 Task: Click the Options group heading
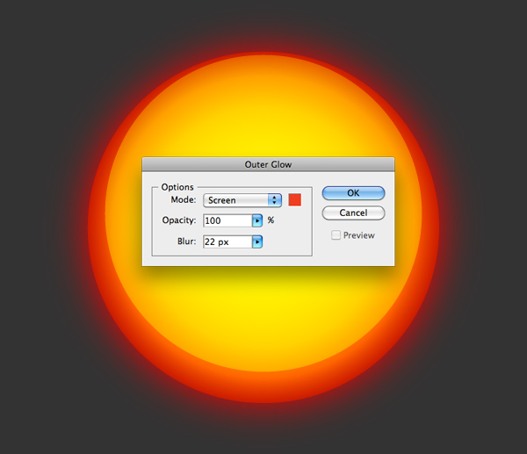click(177, 187)
